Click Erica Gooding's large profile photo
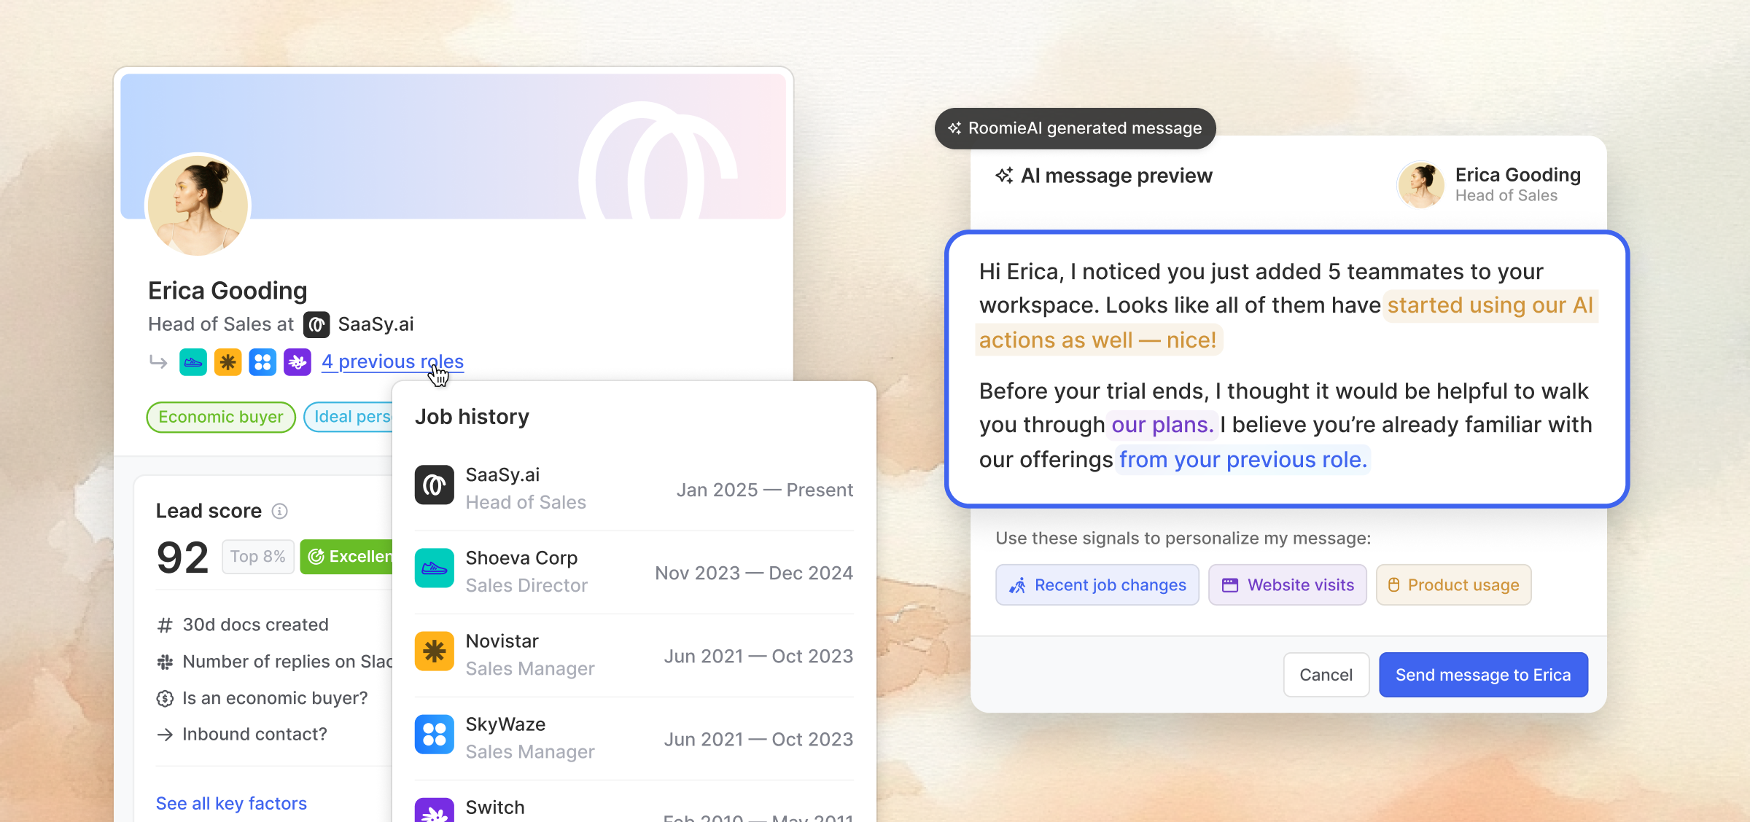Viewport: 1750px width, 822px height. 198,205
